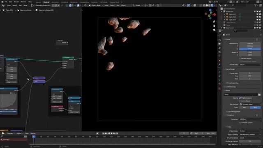Open viewport Object menu
Screen dimensions: 263x148
pos(123,5)
